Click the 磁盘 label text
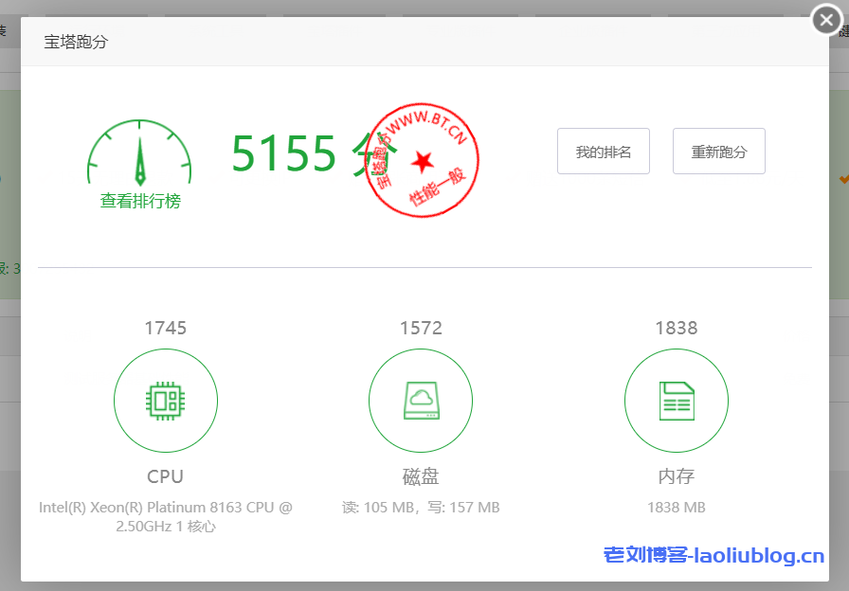The image size is (849, 591). (421, 476)
